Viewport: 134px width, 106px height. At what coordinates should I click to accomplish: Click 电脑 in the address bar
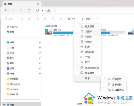48,10
